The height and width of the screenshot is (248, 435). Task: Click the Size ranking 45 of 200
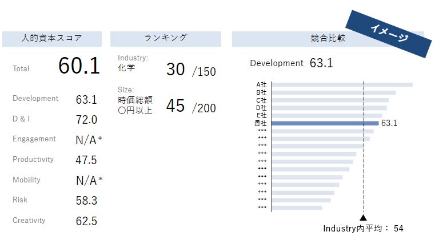click(x=191, y=107)
